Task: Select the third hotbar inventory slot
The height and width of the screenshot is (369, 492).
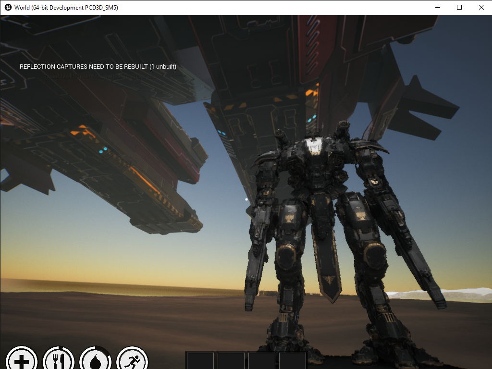Action: pyautogui.click(x=262, y=361)
